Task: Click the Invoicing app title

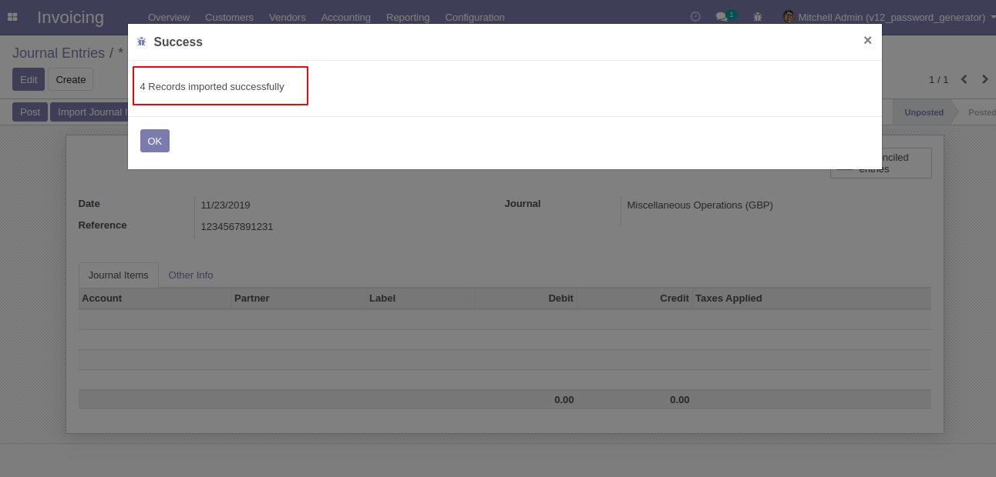Action: [70, 17]
